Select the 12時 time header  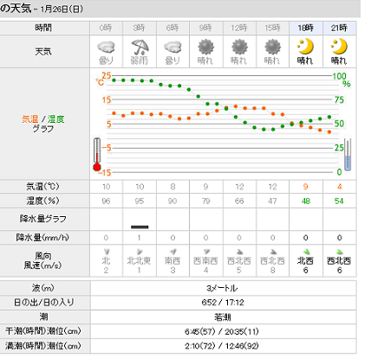[x=239, y=28]
